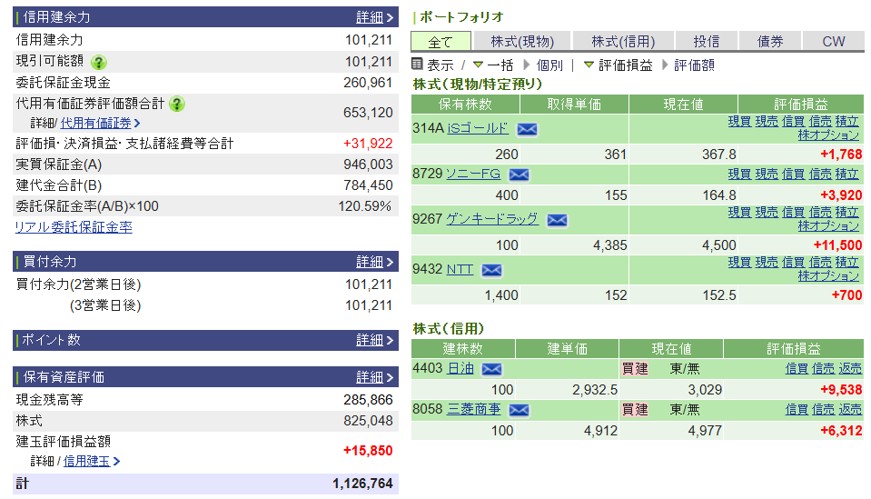Select the 株式(信用) tab
Screen dimensions: 871x499
point(623,42)
